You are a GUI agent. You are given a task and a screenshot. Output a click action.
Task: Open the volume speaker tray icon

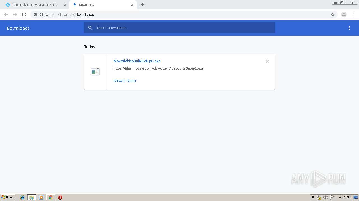pos(326,197)
